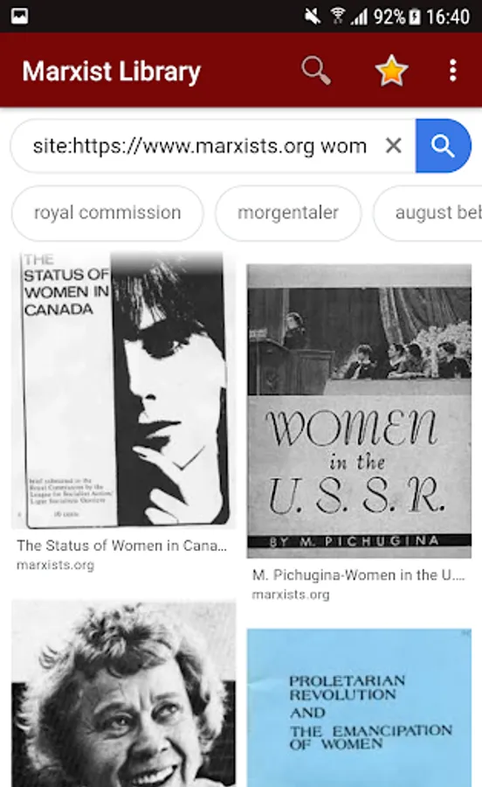Tap the battery indicator in status bar
The height and width of the screenshot is (787, 482).
(x=415, y=17)
